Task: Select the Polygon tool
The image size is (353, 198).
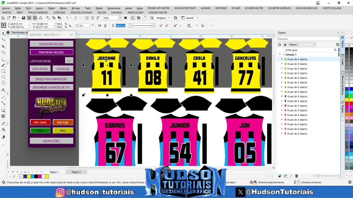Action: [3, 83]
